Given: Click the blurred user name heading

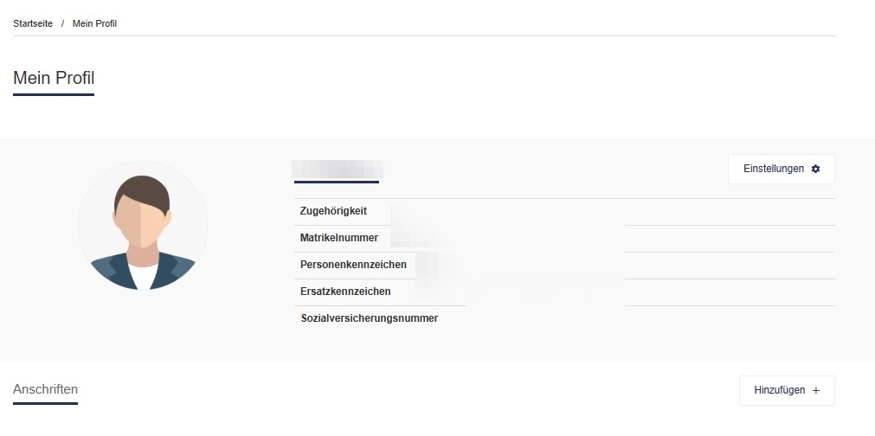Looking at the screenshot, I should 338,169.
